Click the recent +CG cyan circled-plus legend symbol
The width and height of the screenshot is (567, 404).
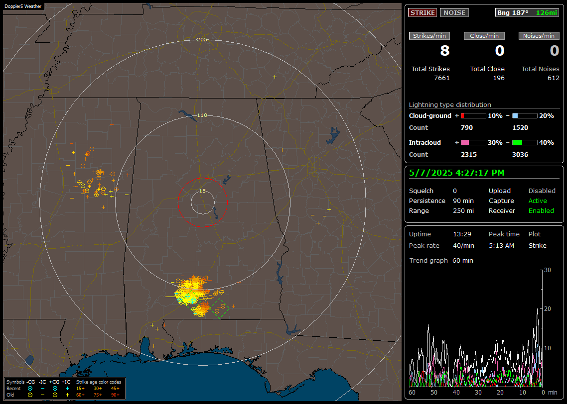point(55,389)
